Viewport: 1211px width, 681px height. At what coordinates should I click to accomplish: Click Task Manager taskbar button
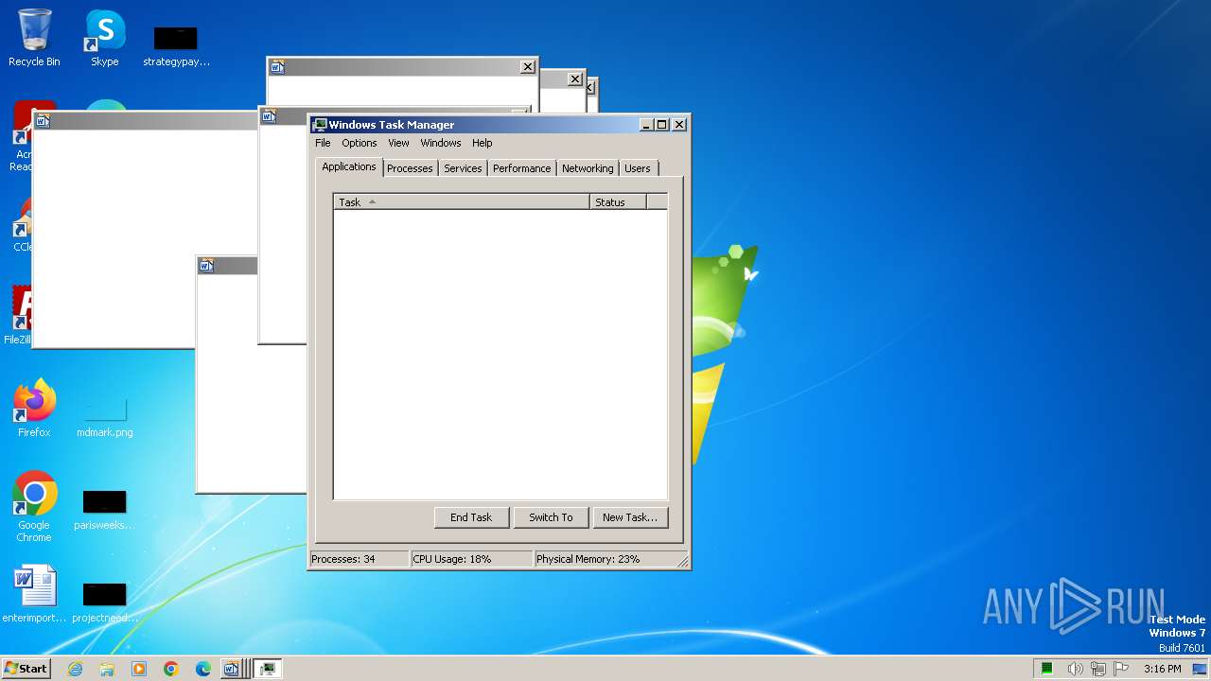tap(268, 669)
